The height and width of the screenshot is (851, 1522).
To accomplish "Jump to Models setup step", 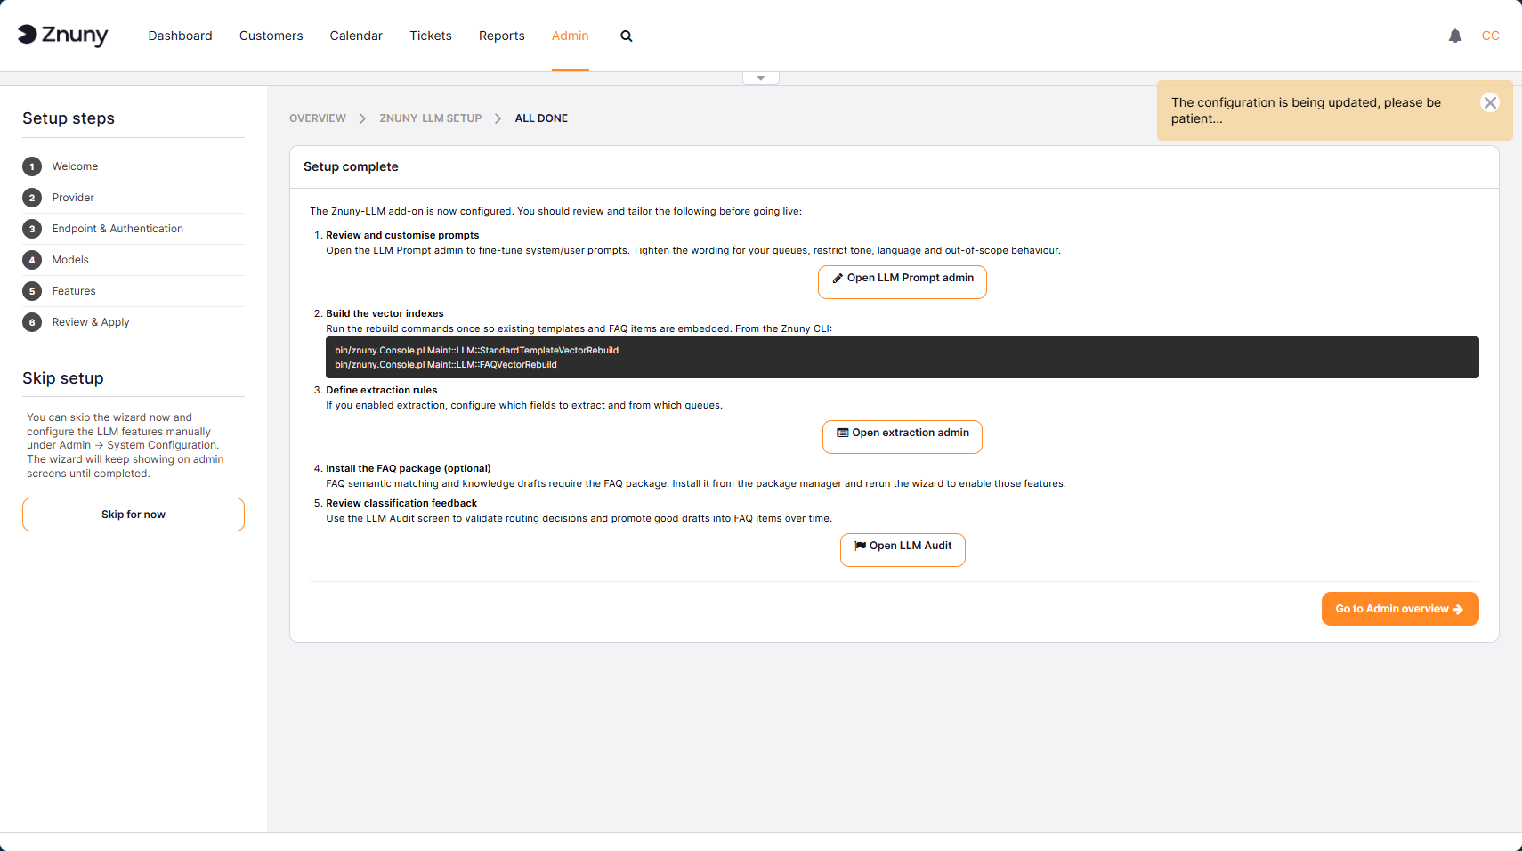I will (70, 260).
